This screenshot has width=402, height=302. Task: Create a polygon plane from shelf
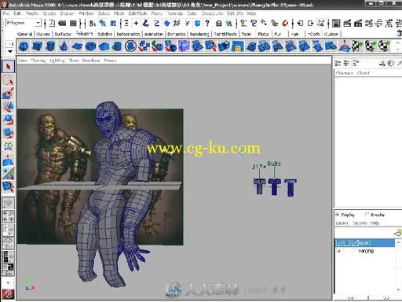[77, 46]
